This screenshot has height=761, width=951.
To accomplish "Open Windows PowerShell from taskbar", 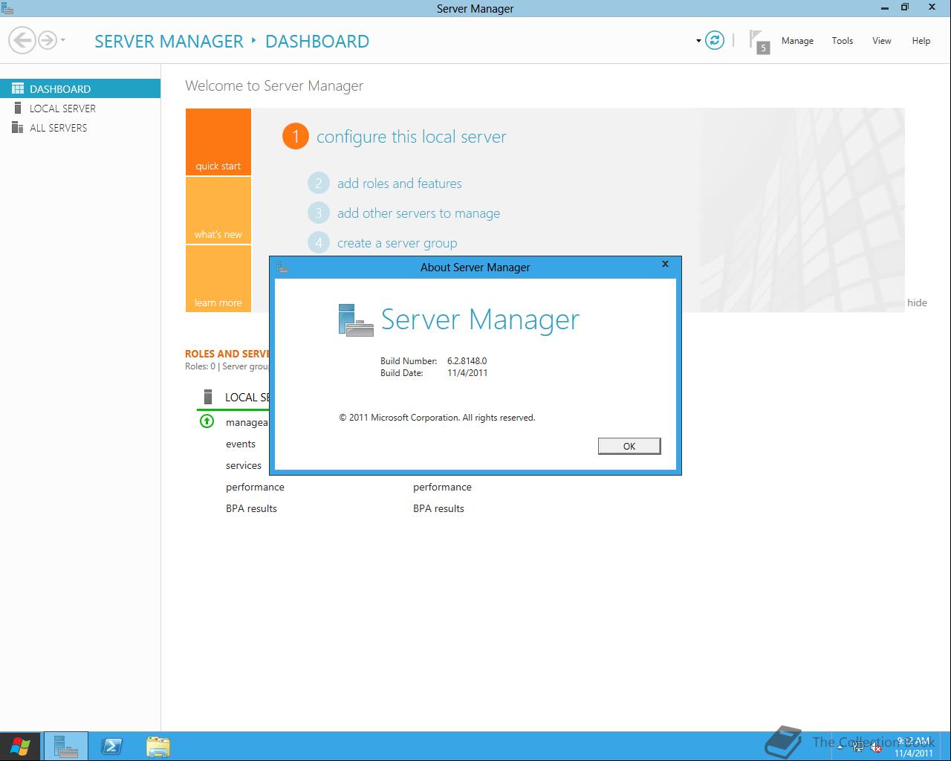I will (x=112, y=746).
